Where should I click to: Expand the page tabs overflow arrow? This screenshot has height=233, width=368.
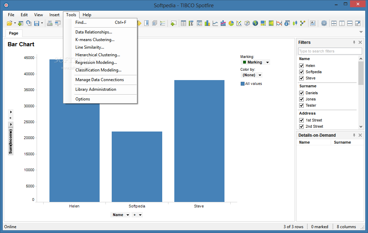click(x=361, y=32)
